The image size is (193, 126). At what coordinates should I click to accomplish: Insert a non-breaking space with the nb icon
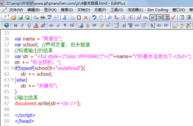[51, 25]
